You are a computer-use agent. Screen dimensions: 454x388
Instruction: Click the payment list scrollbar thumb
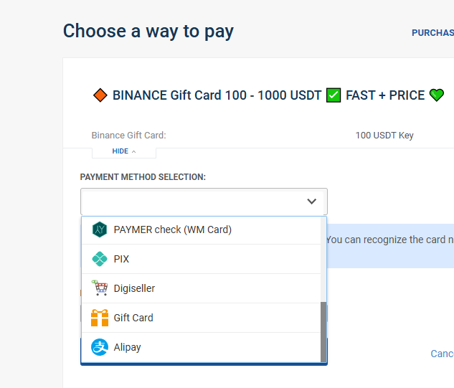[323, 331]
